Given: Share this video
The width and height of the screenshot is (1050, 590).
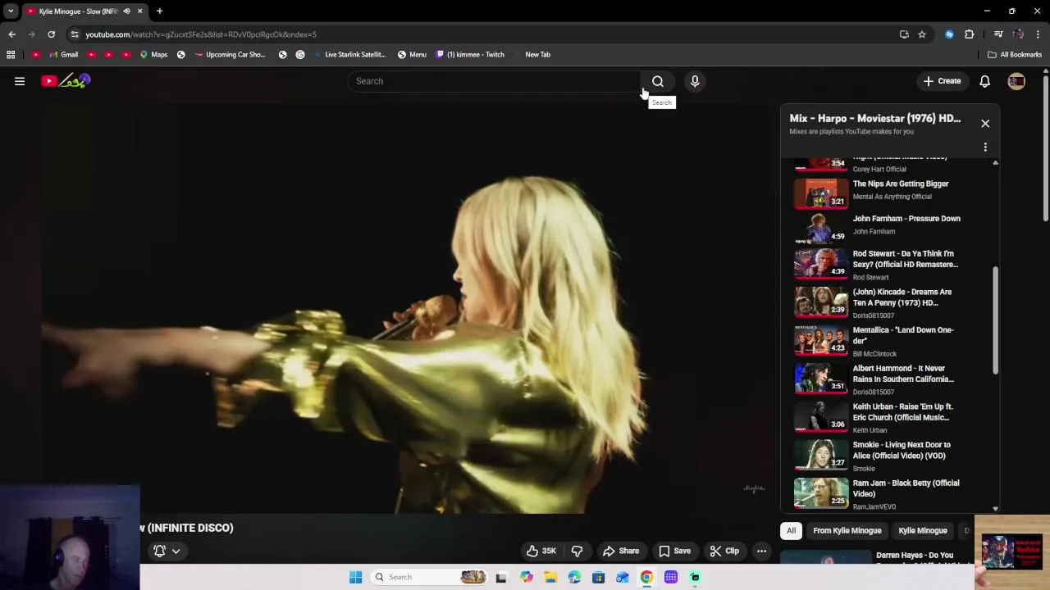Looking at the screenshot, I should click(x=621, y=551).
